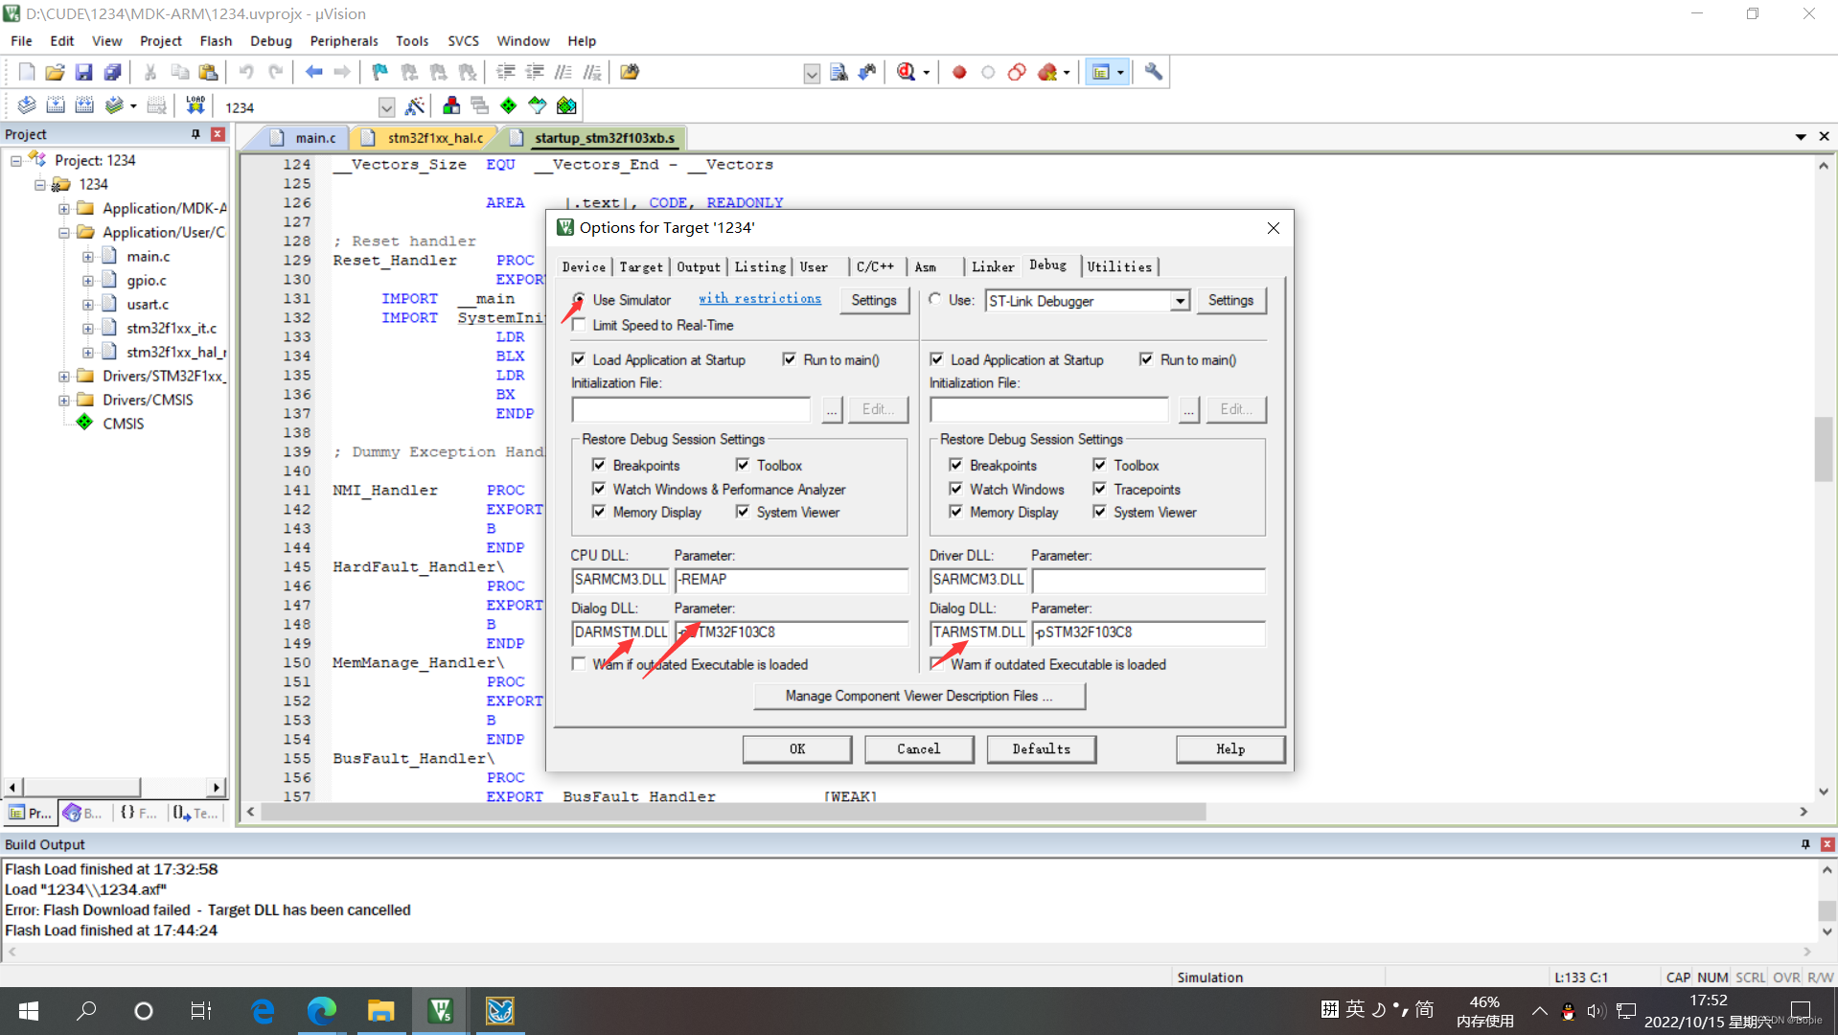Click the Defaults button

1041,749
